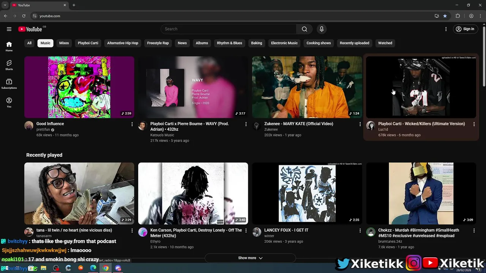Image resolution: width=486 pixels, height=273 pixels.
Task: Select the Recently uploaded chip
Action: pyautogui.click(x=354, y=43)
